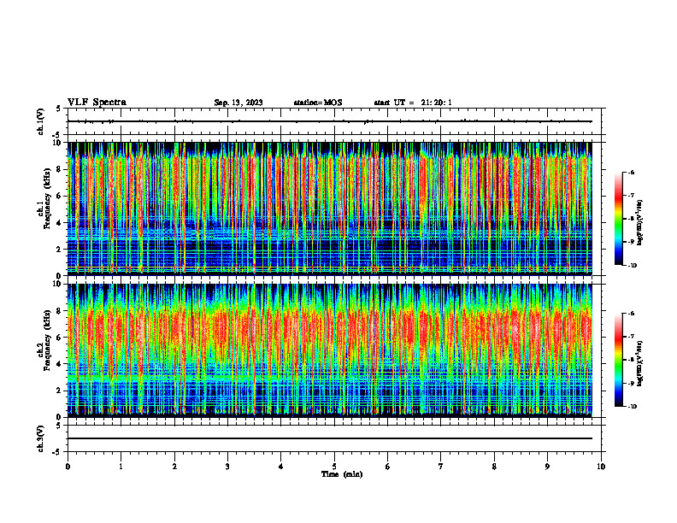Click the log(PSD) label beside ch.2 color scale

click(x=640, y=363)
